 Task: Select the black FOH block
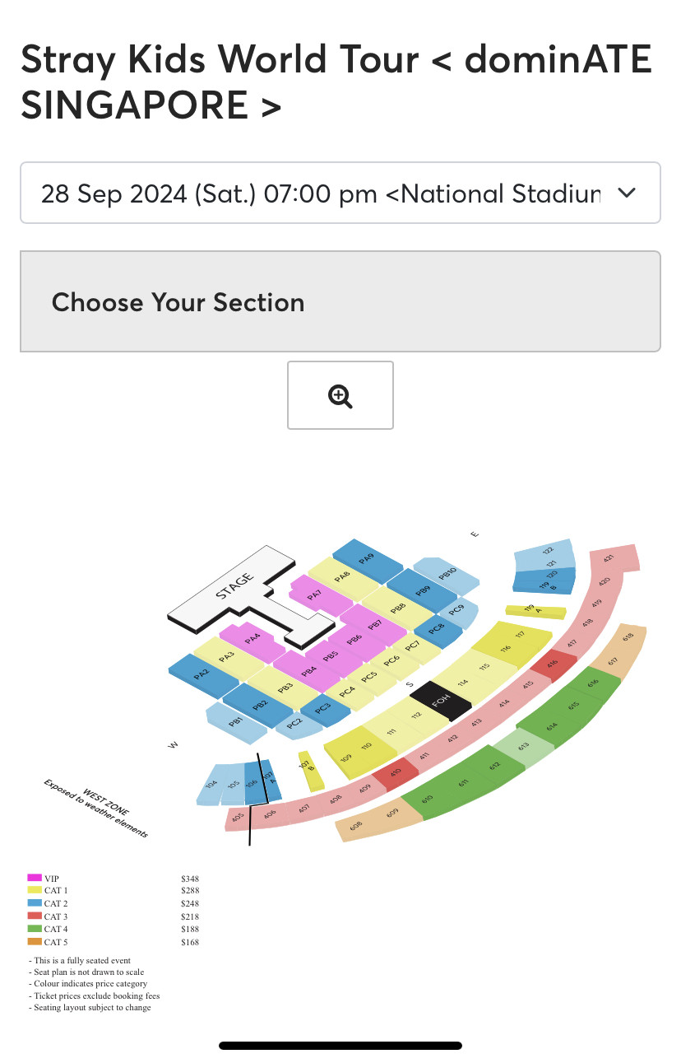pos(441,703)
